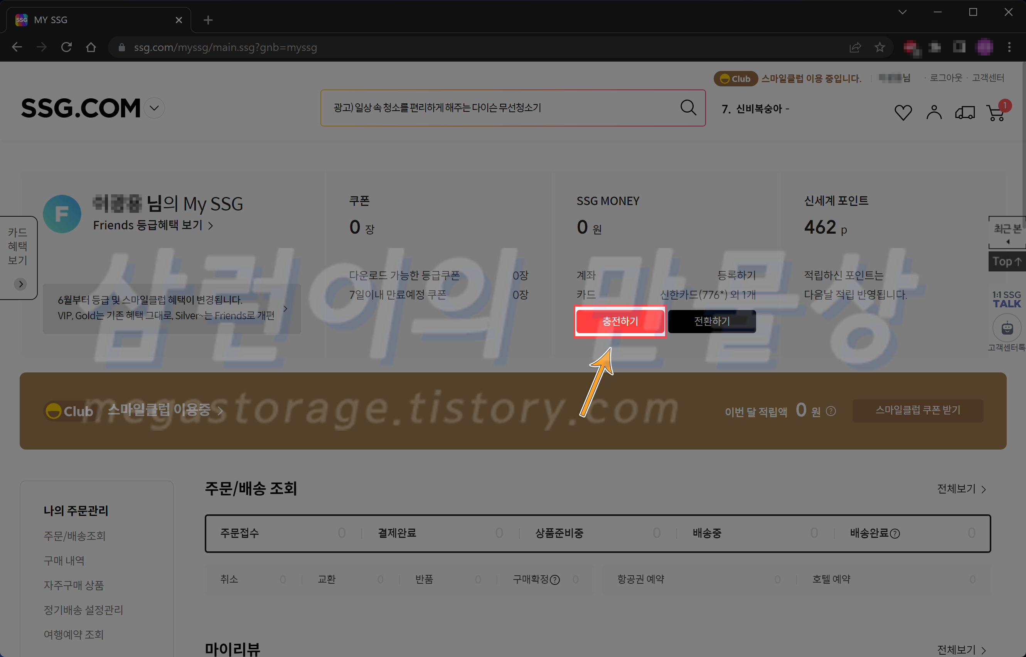Click the Top scroll button
Screen dimensions: 1026x657
[x=1007, y=261]
